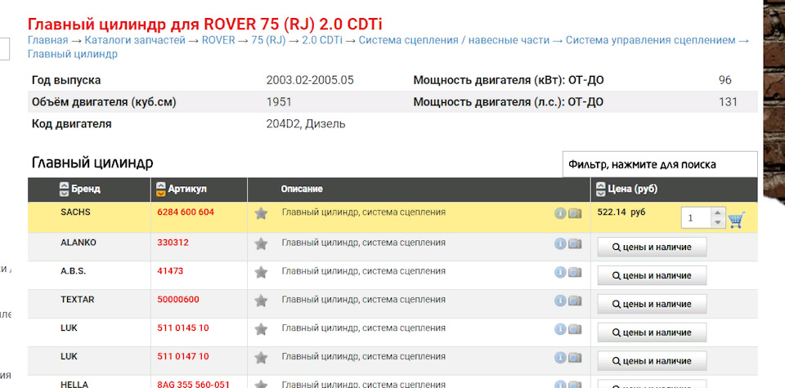This screenshot has width=785, height=388.
Task: Sort table by Артикул column
Action: 161,189
